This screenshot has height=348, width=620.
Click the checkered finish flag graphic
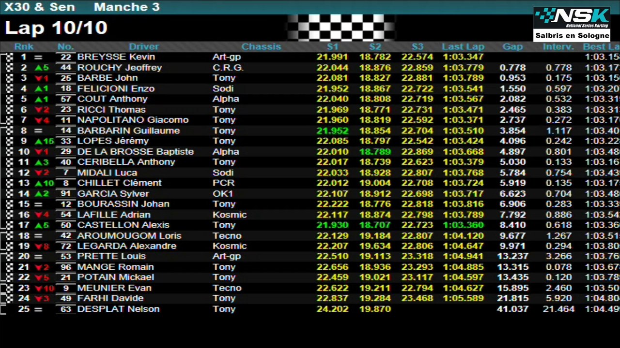point(341,28)
